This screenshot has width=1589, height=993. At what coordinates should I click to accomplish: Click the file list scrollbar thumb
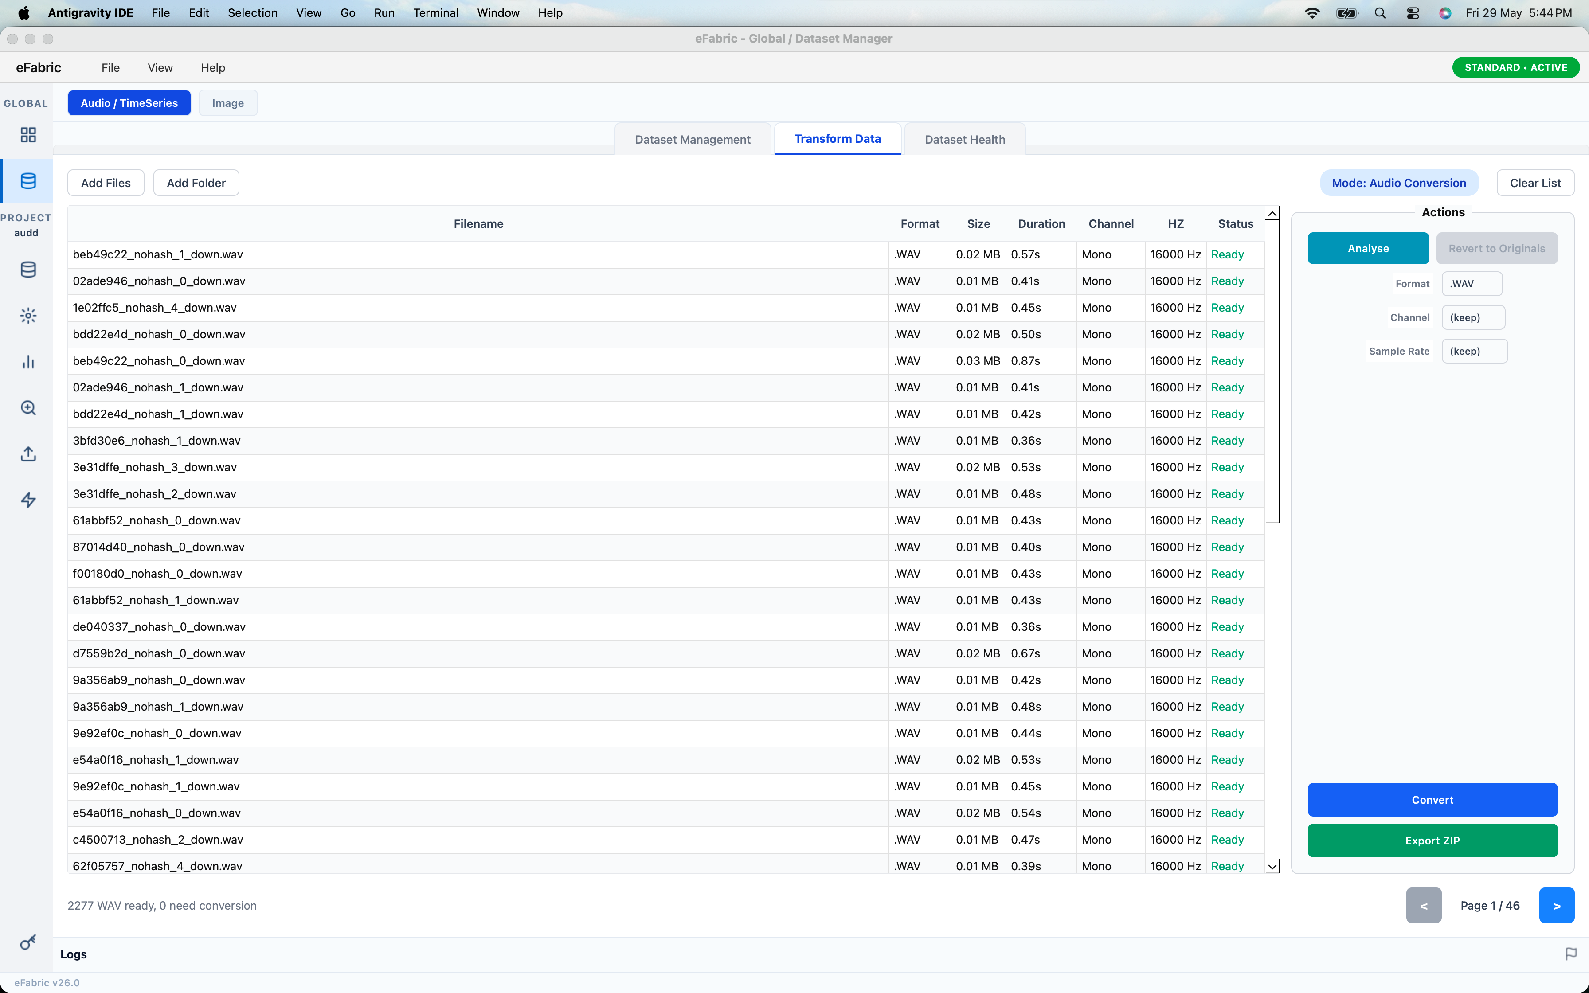tap(1272, 372)
